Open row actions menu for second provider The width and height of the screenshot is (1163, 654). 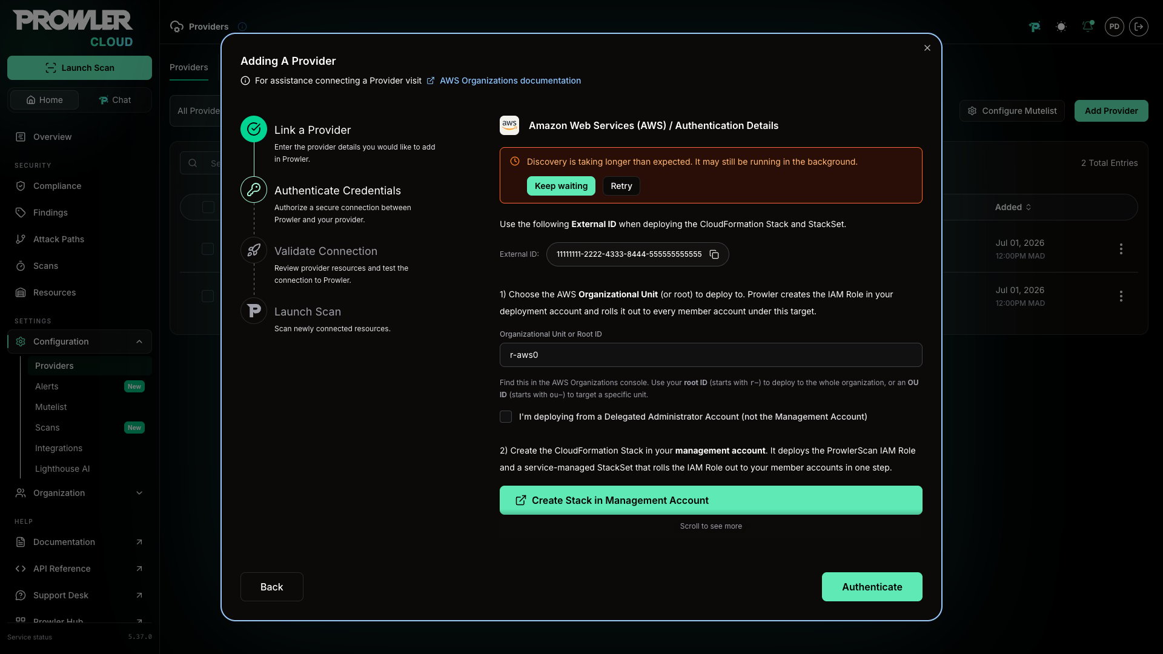pos(1121,296)
